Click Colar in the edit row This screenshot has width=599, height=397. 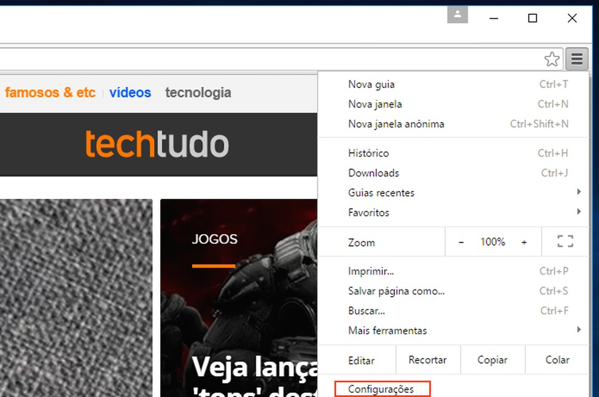click(x=557, y=359)
